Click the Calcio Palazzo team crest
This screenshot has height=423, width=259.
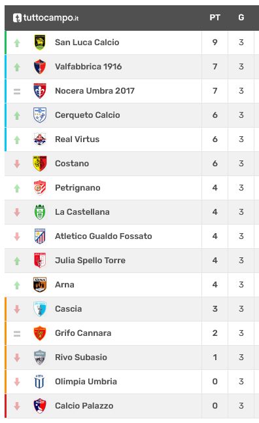click(40, 406)
